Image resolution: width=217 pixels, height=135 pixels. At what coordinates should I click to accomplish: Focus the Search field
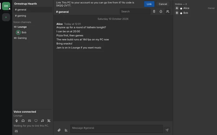(x=135, y=11)
